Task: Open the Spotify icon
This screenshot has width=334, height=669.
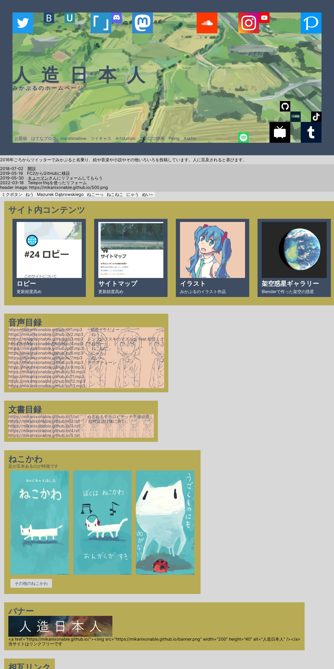Action: [x=243, y=138]
